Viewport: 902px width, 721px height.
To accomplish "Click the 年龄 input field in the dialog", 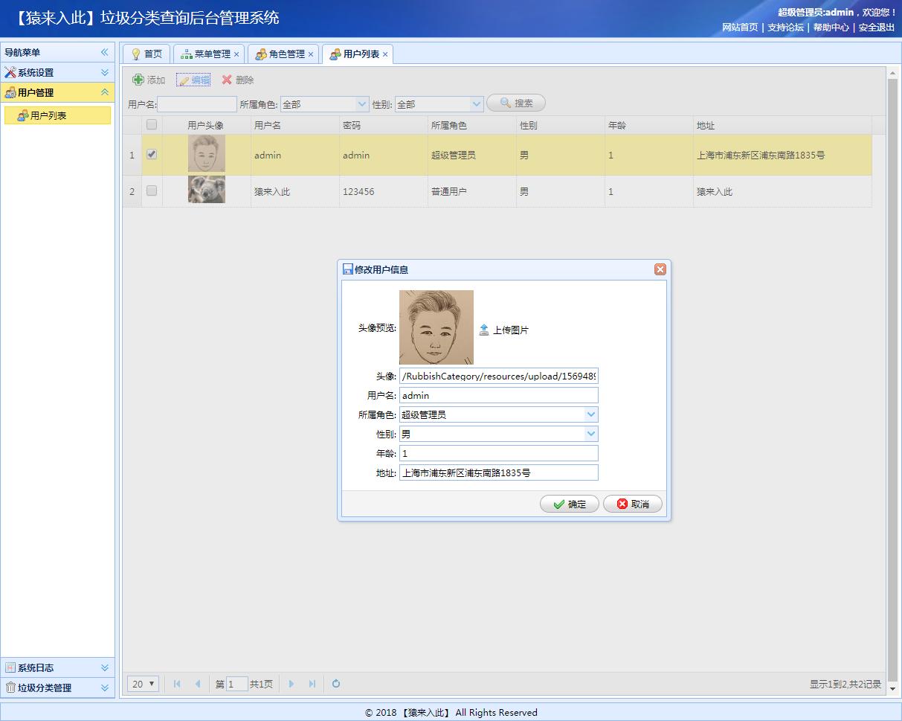I will [498, 452].
